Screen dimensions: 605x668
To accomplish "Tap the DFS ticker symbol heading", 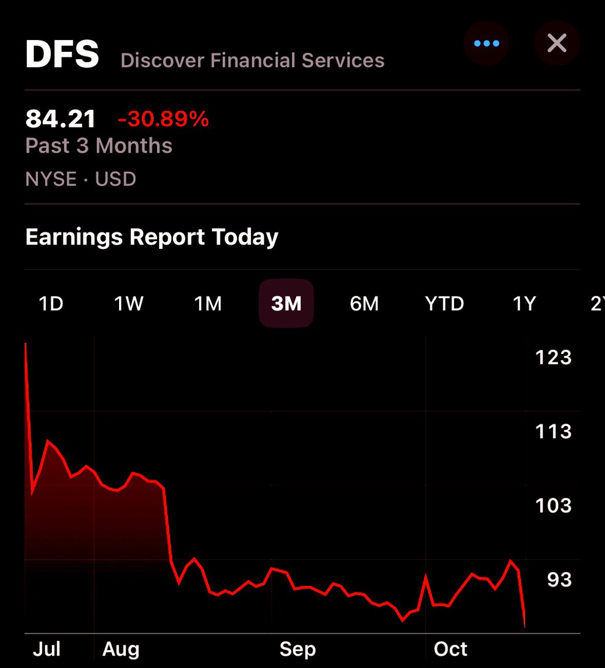I will [x=62, y=55].
